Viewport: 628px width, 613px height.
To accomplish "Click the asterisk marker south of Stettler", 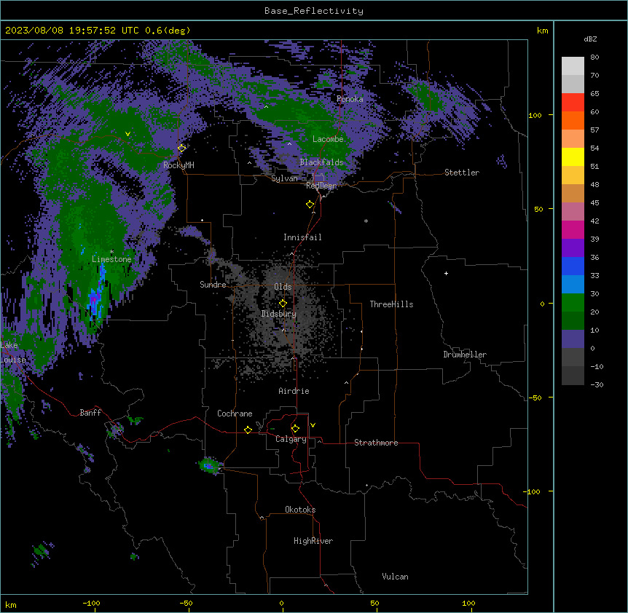I will click(x=366, y=221).
